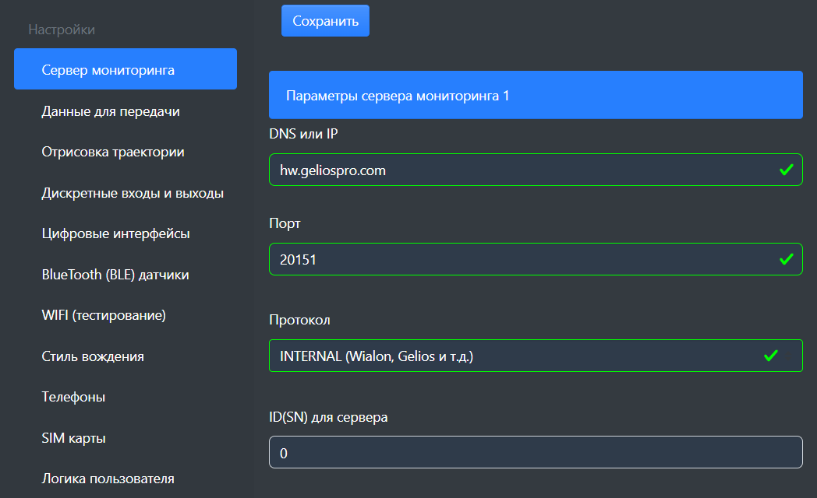Image resolution: width=817 pixels, height=498 pixels.
Task: Focus the ID(SN) для сервера field
Action: tap(535, 452)
